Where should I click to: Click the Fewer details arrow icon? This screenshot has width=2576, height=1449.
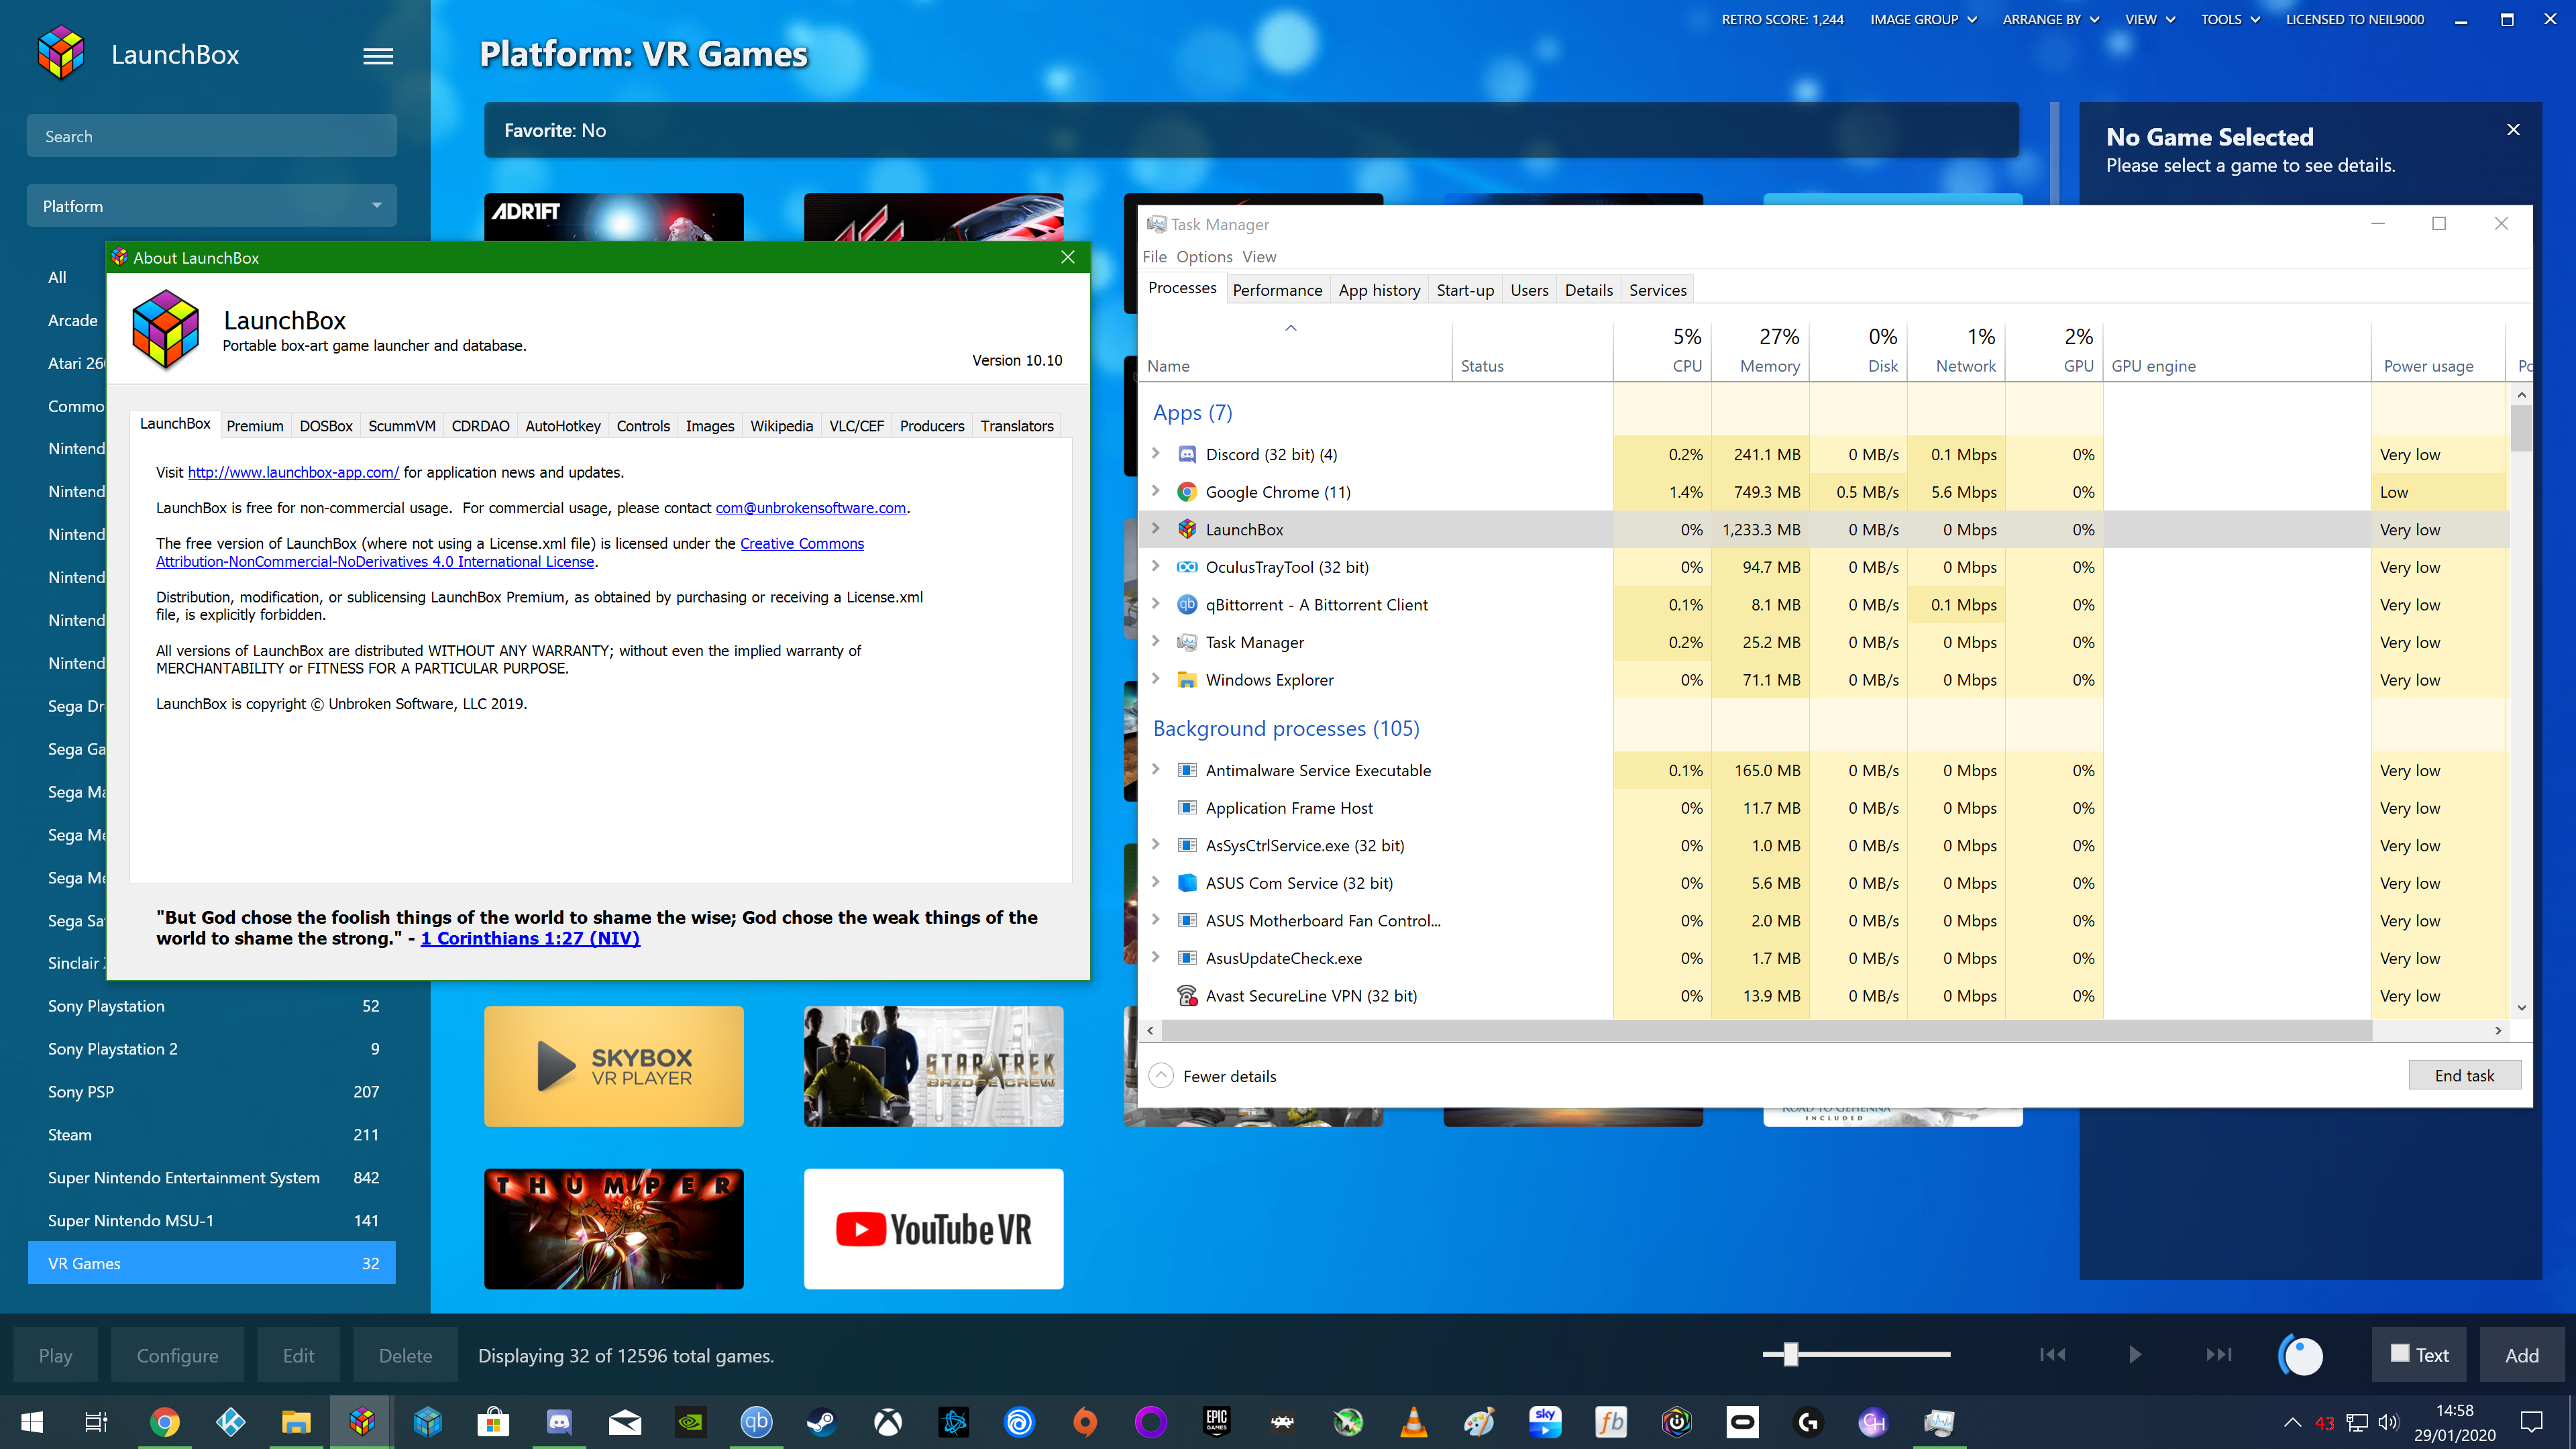1161,1076
